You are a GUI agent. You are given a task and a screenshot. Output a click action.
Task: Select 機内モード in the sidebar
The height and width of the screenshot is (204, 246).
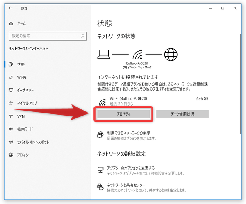click(25, 129)
